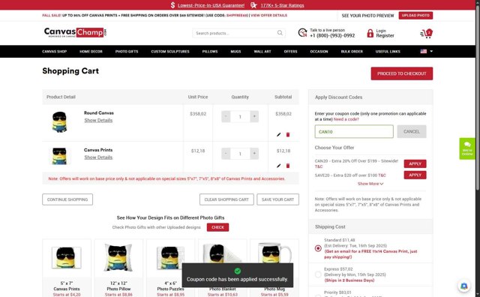Edit the Canvas Prints item with pencil icon
The height and width of the screenshot is (297, 480).
(278, 166)
